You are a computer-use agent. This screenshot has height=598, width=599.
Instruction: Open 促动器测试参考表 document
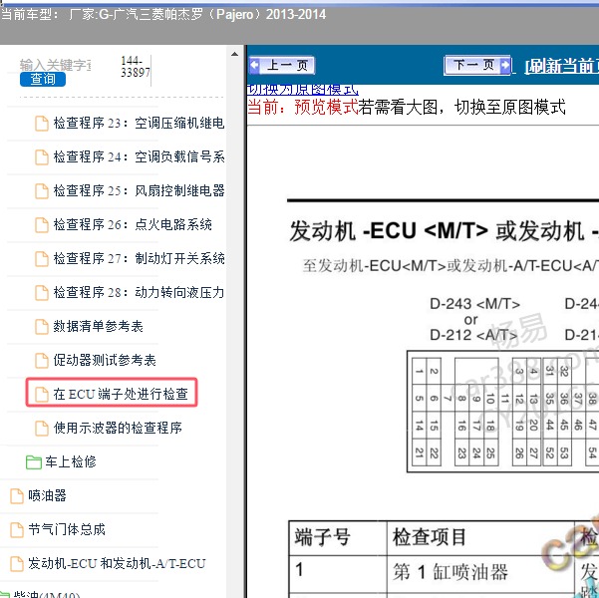(105, 361)
